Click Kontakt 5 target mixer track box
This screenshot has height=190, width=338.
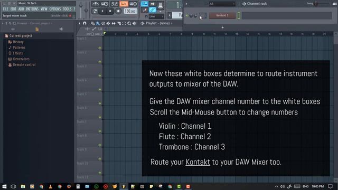203,15
